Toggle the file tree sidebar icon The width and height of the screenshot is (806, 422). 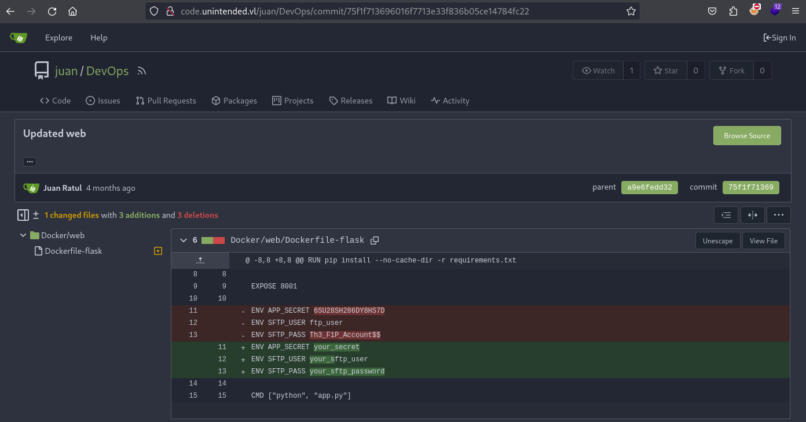23,215
